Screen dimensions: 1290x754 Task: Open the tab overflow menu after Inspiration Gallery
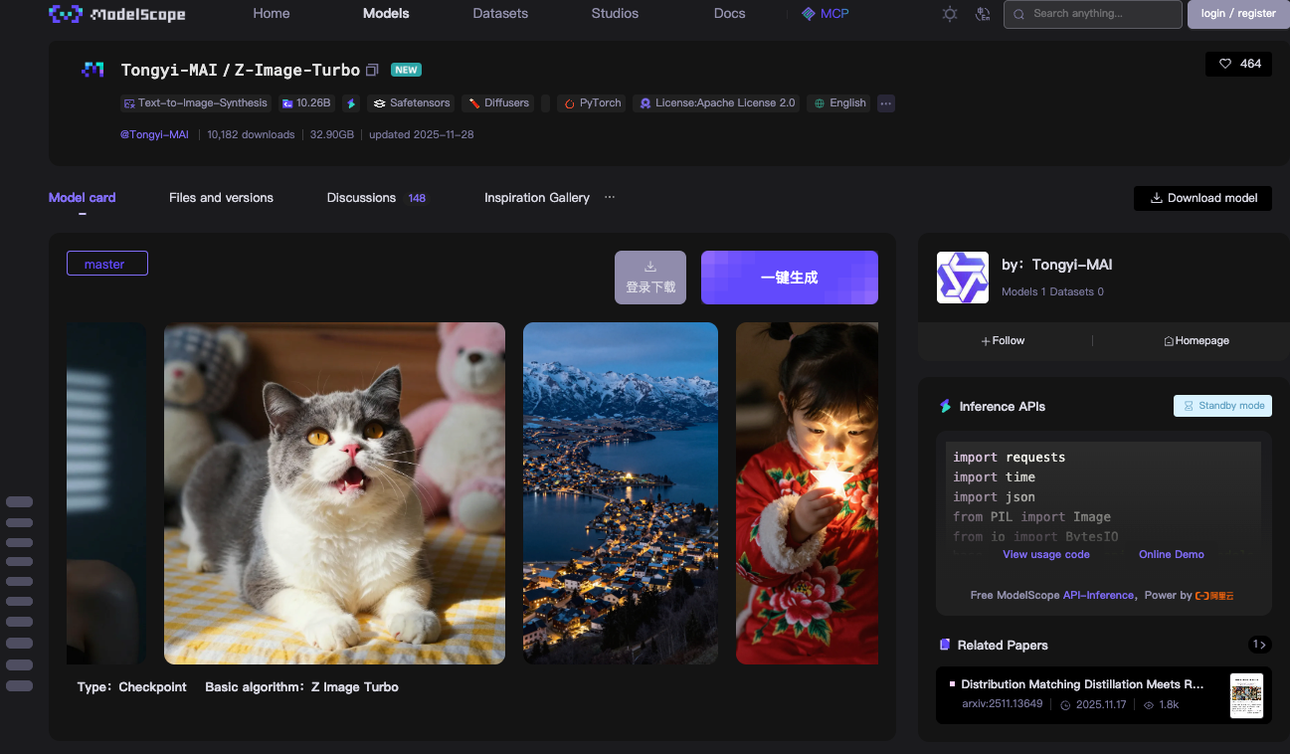click(x=610, y=197)
